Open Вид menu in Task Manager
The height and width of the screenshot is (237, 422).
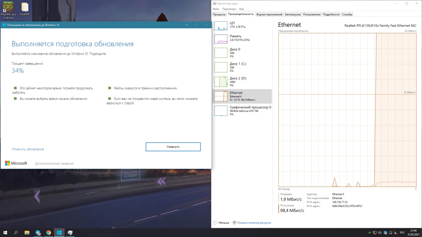coord(242,9)
